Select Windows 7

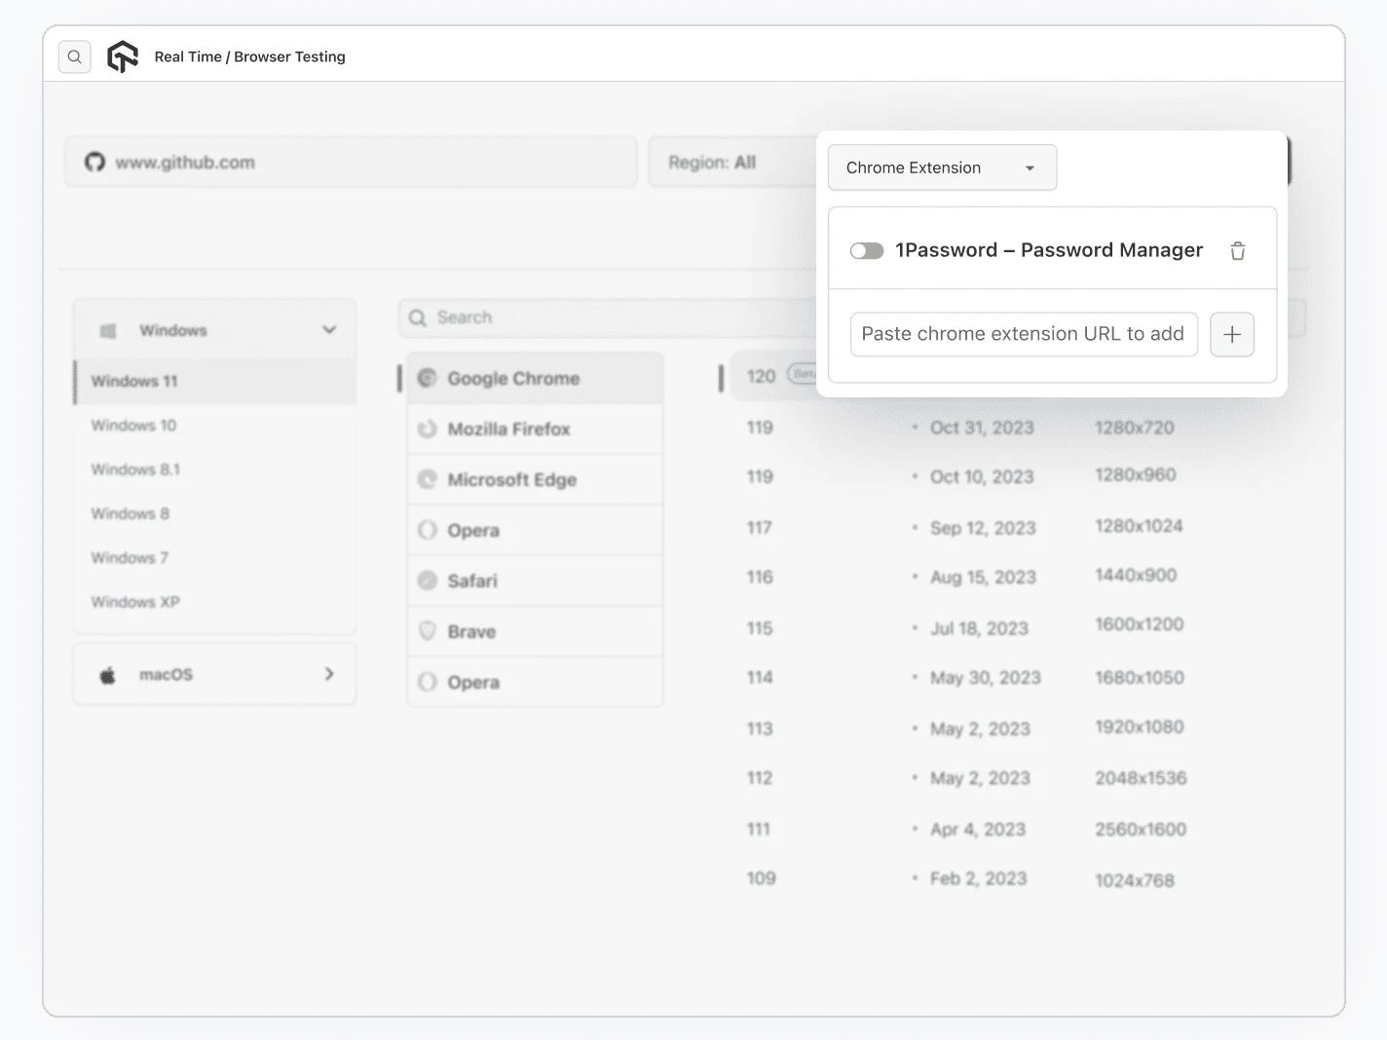(130, 558)
